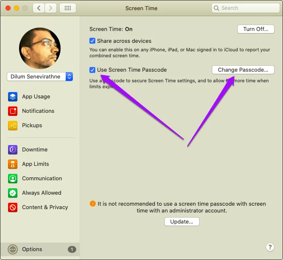Close the Screen Time window

click(8, 8)
